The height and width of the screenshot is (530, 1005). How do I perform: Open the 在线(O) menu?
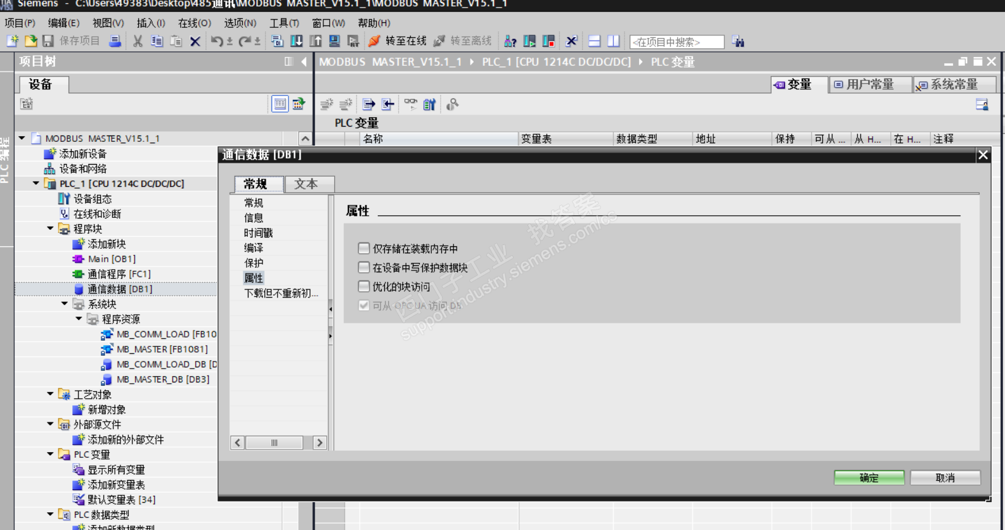tap(194, 23)
